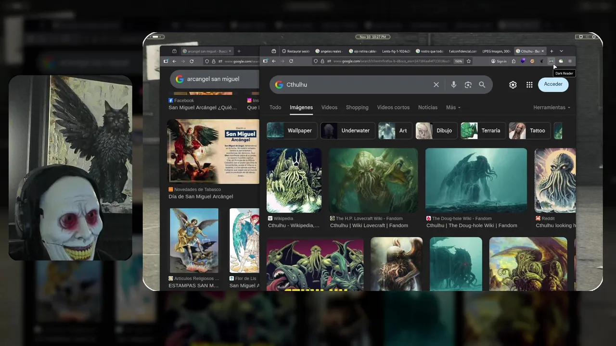Open the Videos cortos tab
This screenshot has height=346, width=616.
(393, 107)
